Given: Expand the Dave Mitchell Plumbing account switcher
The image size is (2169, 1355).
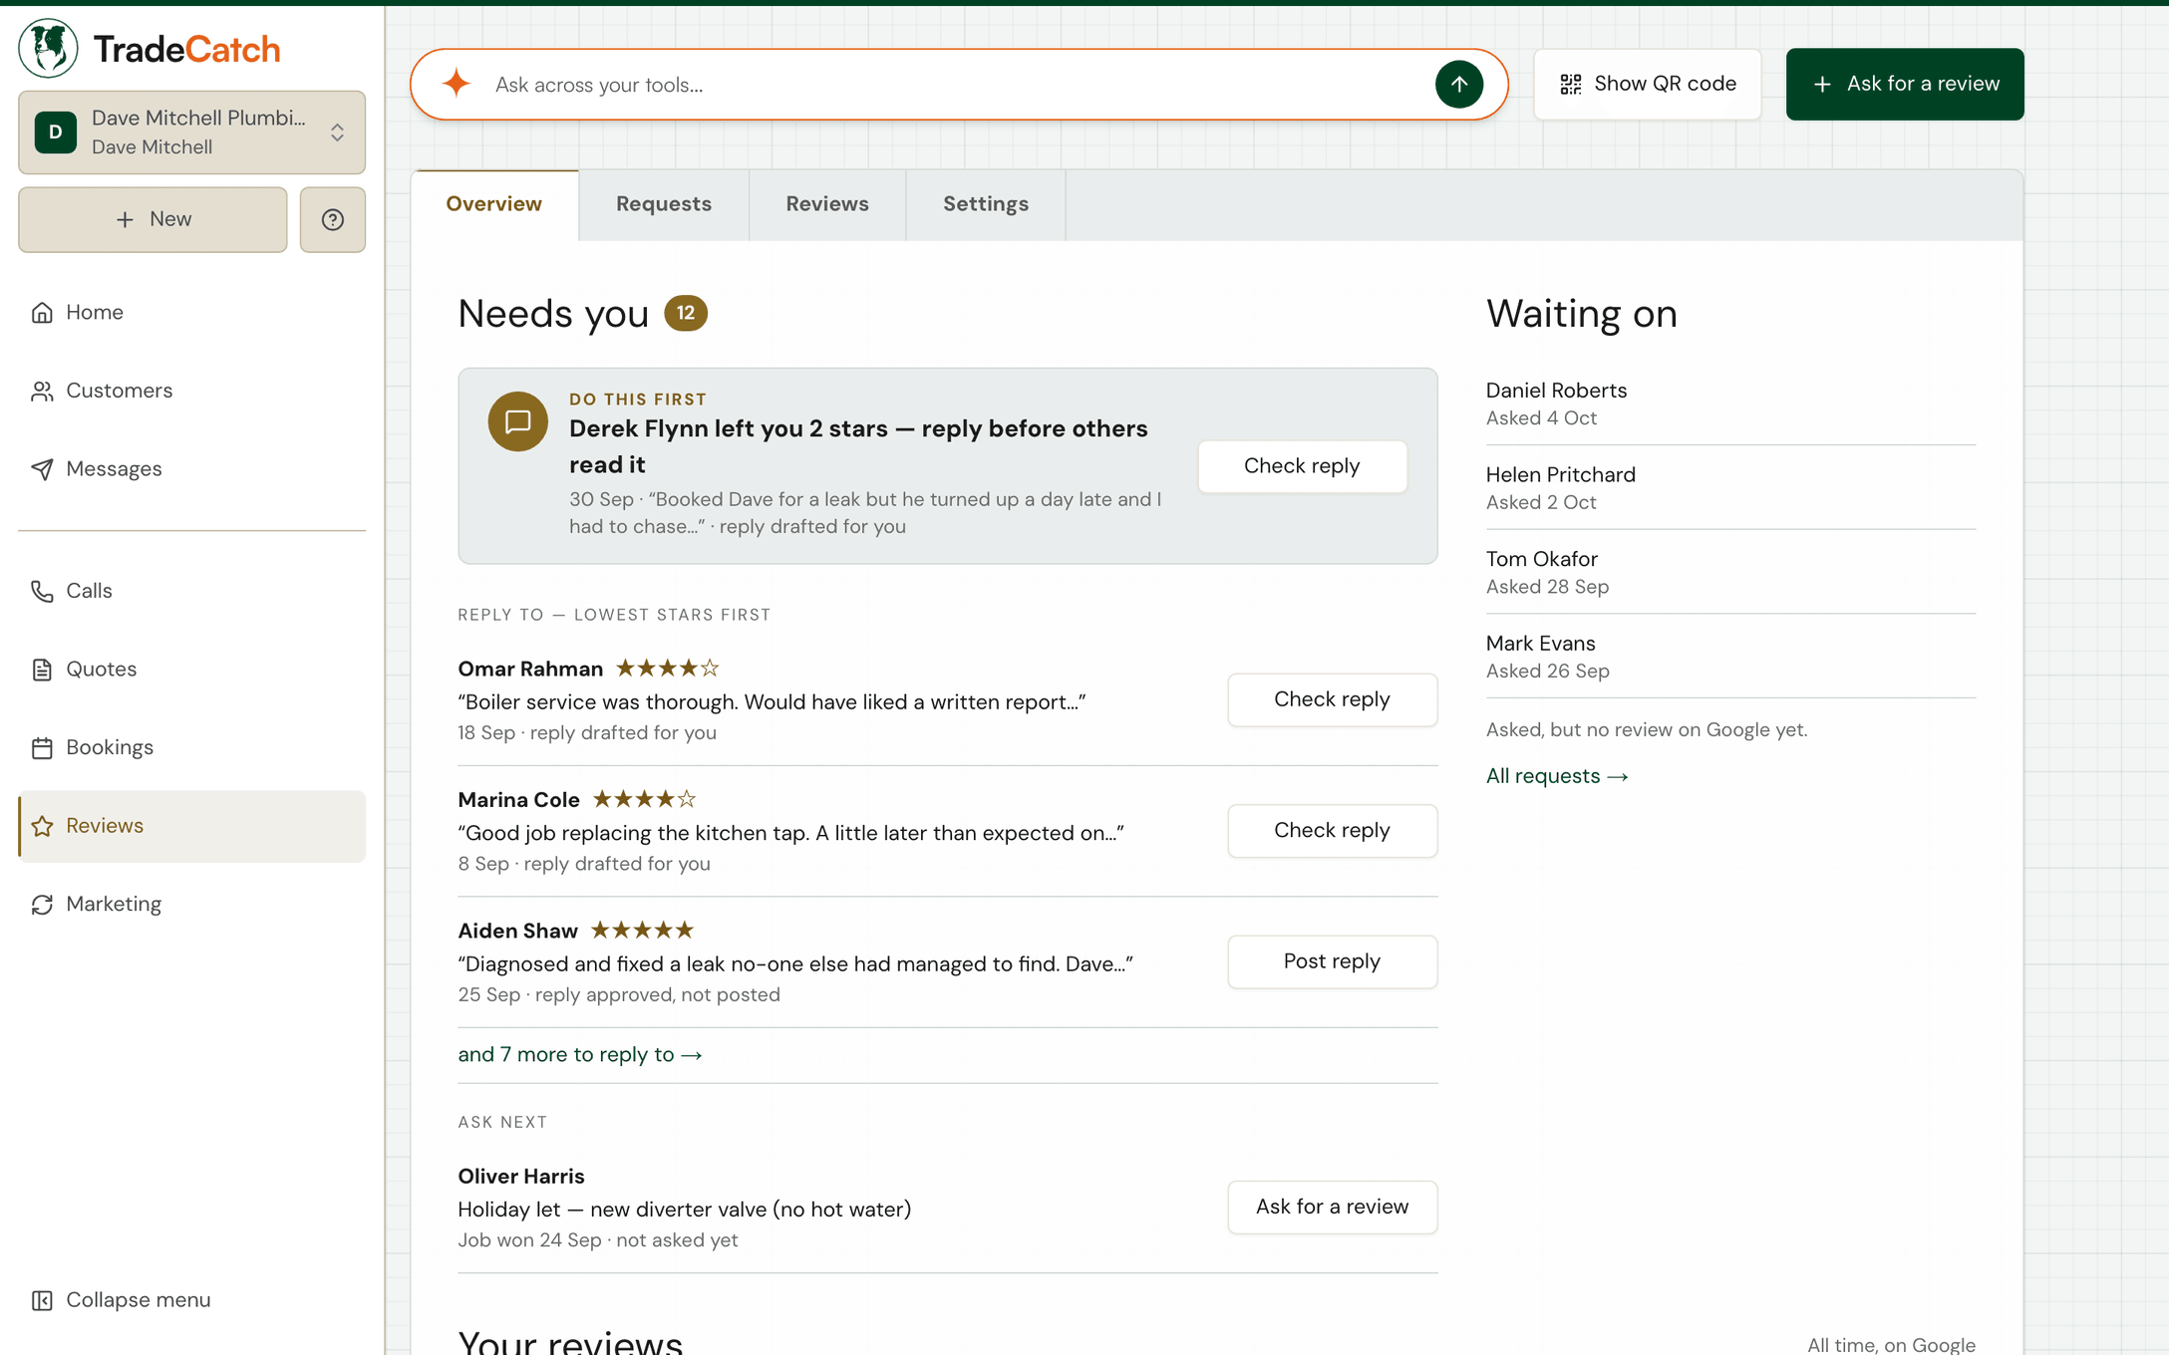Looking at the screenshot, I should tap(191, 133).
